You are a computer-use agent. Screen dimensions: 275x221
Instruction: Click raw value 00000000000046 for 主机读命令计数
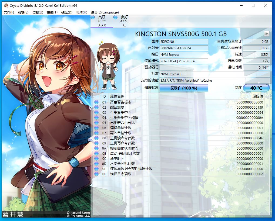(x=250, y=138)
